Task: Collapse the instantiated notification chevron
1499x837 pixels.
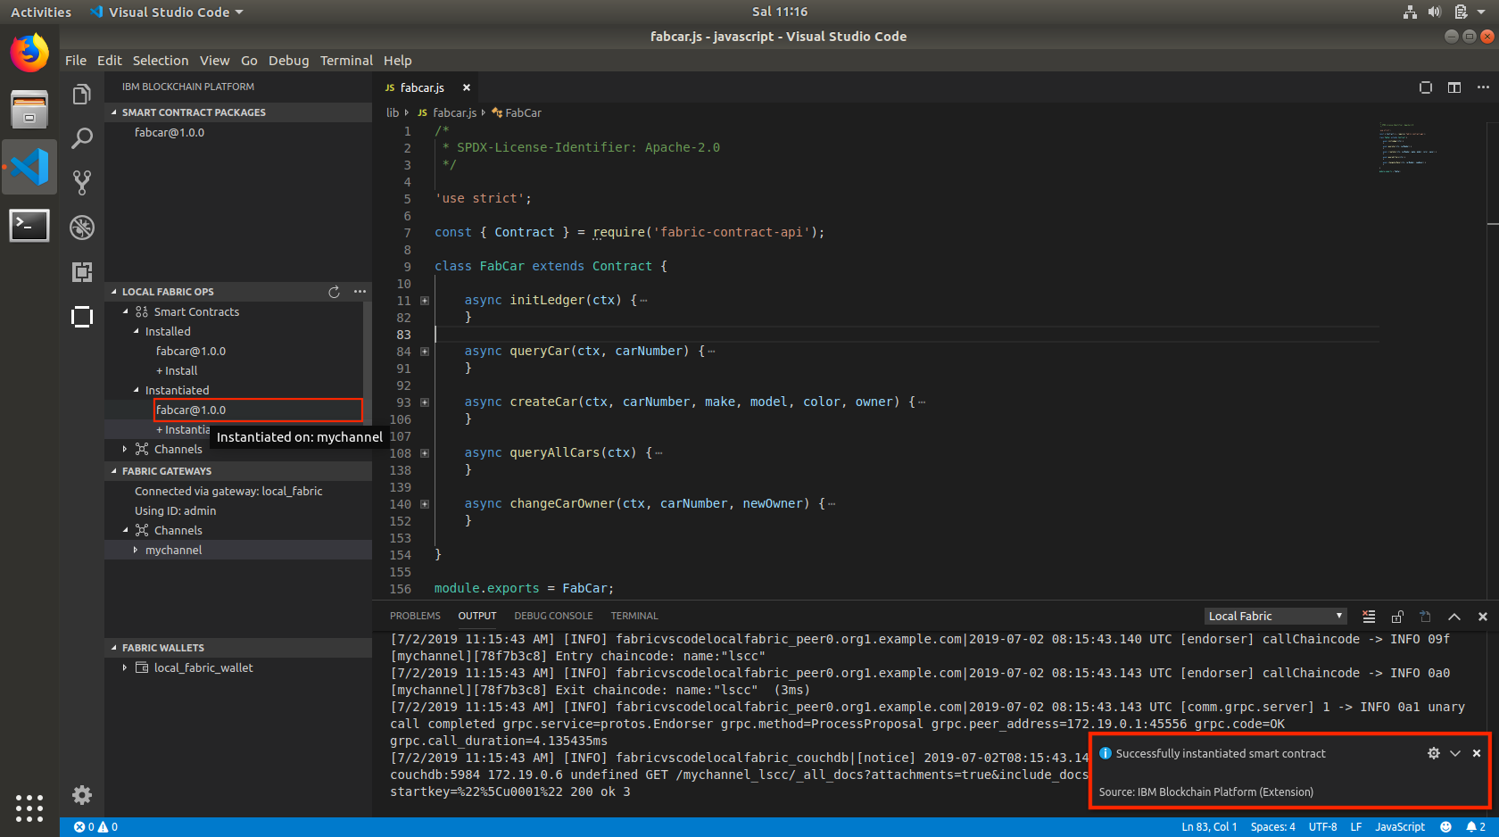Action: (x=1455, y=753)
